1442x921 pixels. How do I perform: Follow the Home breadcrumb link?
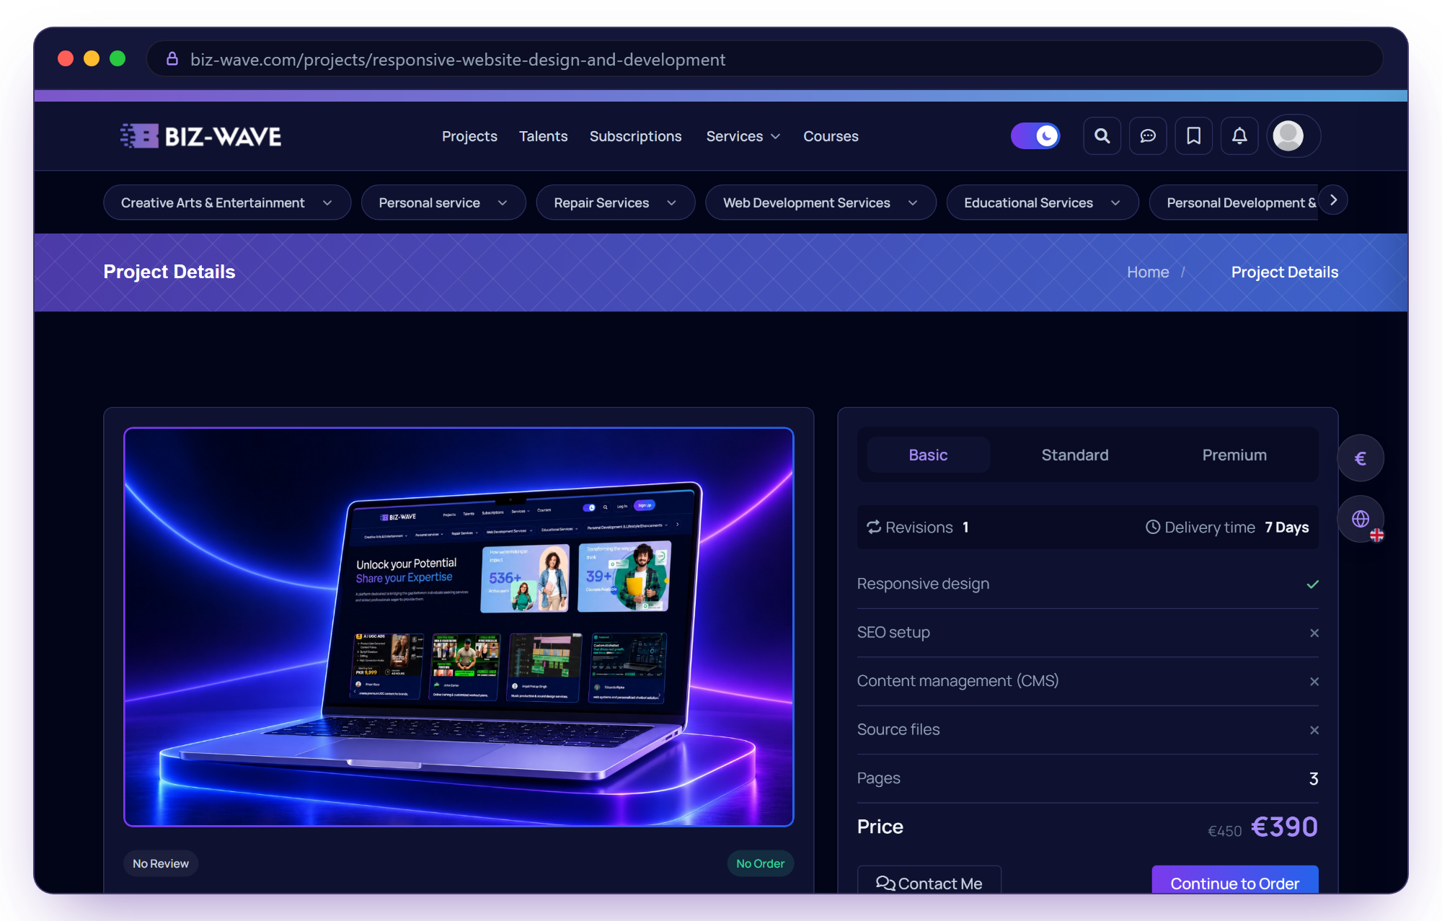click(1148, 272)
